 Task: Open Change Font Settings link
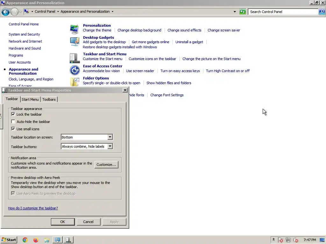[x=167, y=95]
